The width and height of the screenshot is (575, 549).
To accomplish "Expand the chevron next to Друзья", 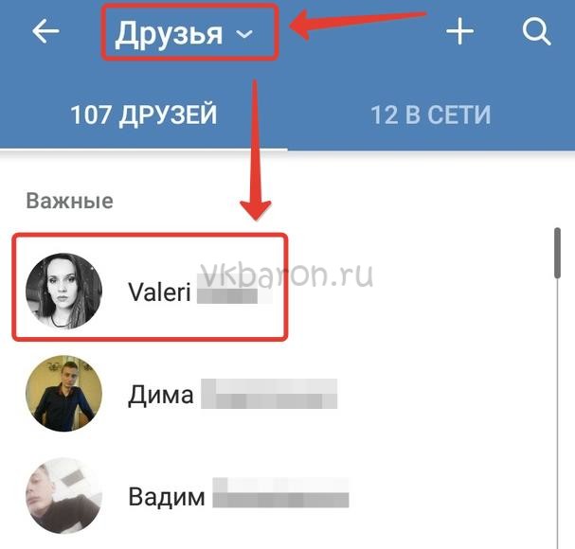I will (x=244, y=34).
